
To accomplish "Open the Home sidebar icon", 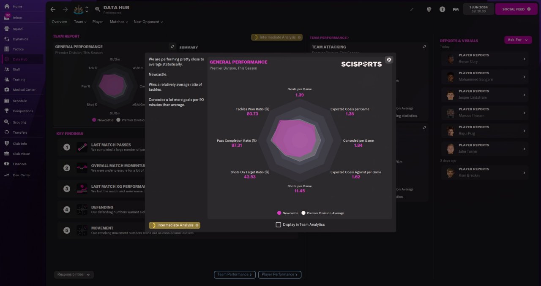I will tap(7, 6).
